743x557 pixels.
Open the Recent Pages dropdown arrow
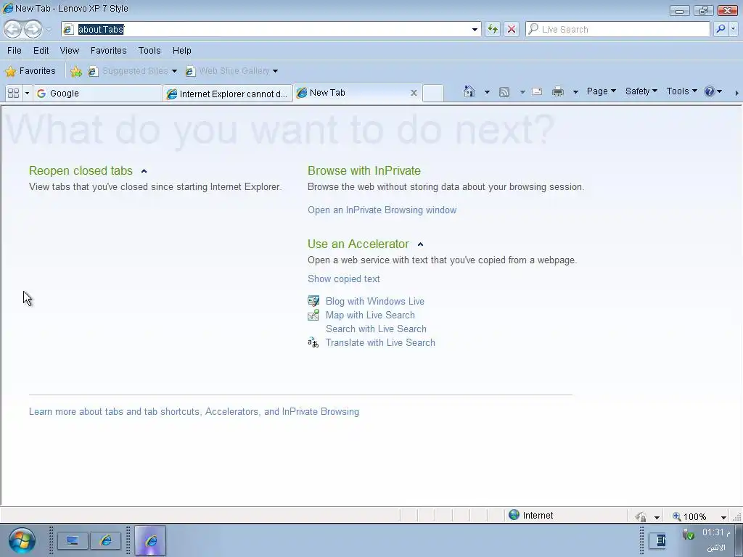point(49,29)
